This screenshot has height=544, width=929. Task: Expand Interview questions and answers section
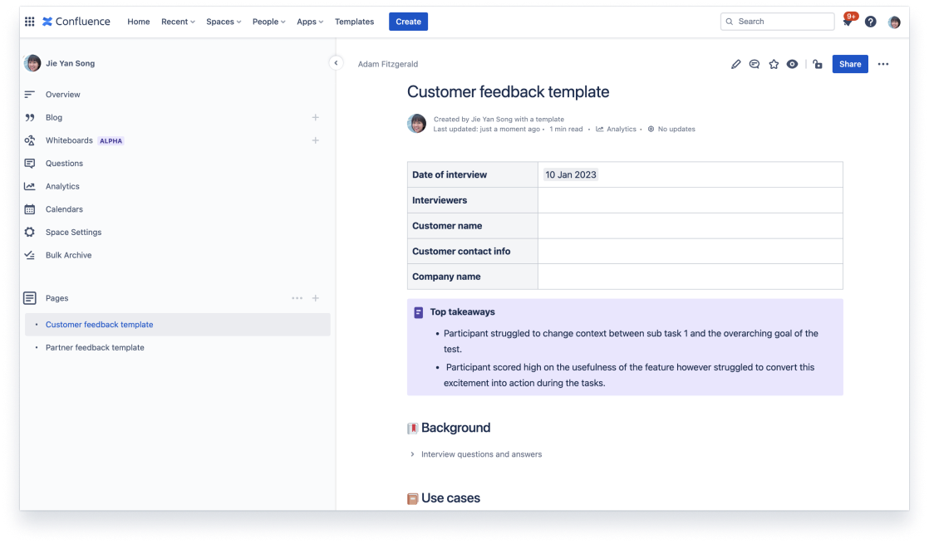pyautogui.click(x=413, y=454)
